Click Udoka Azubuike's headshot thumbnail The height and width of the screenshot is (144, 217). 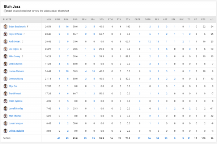(x=5, y=131)
